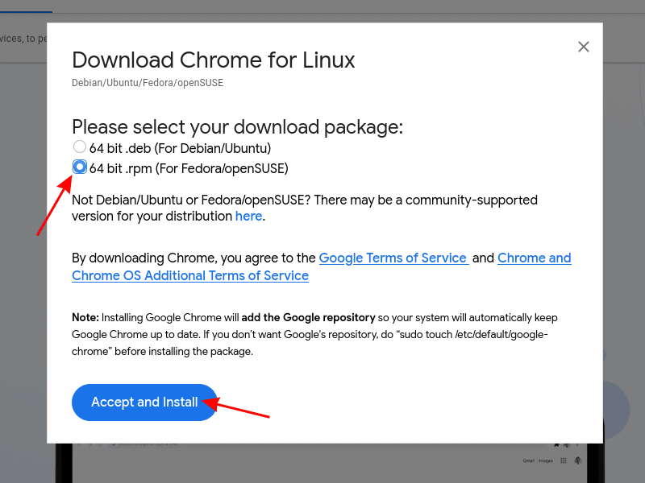Open the Google Terms of Service link
Viewport: 645px width, 483px height.
(x=393, y=258)
